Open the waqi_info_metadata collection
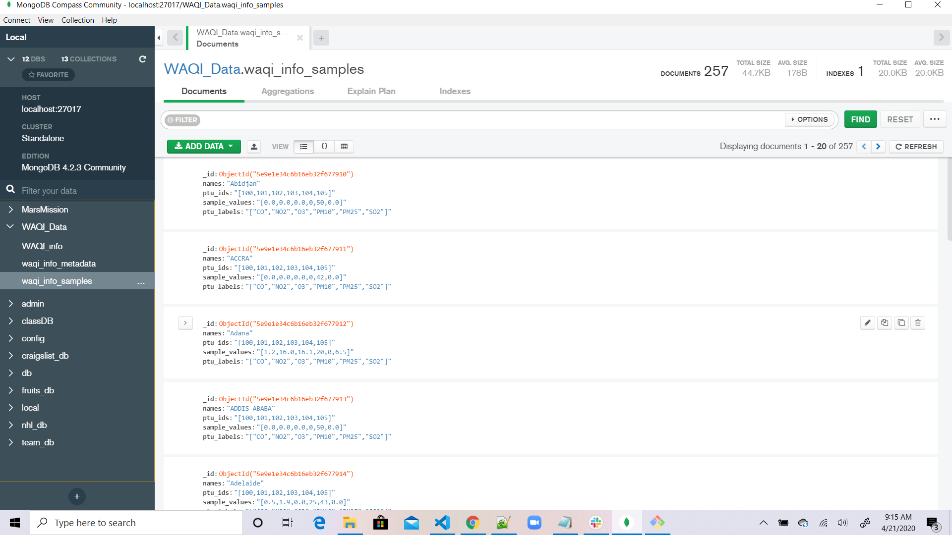The height and width of the screenshot is (535, 952). (x=59, y=264)
